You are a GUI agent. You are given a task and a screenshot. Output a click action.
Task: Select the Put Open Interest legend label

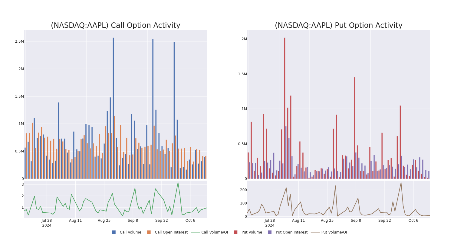291,232
